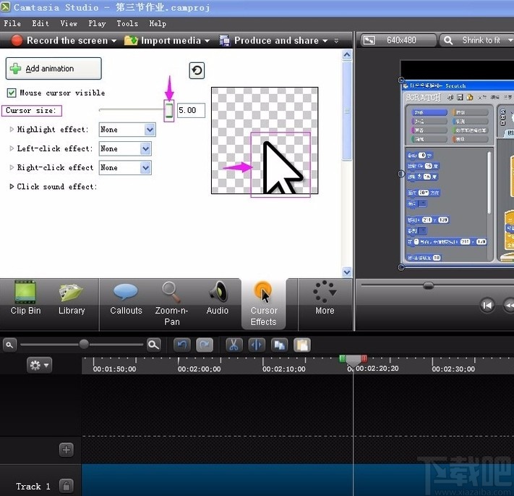Click Produce and share button

pyautogui.click(x=269, y=41)
